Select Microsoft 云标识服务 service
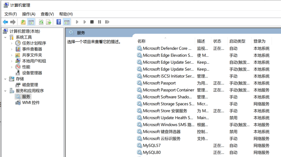This screenshot has height=157, width=281. (x=203, y=139)
